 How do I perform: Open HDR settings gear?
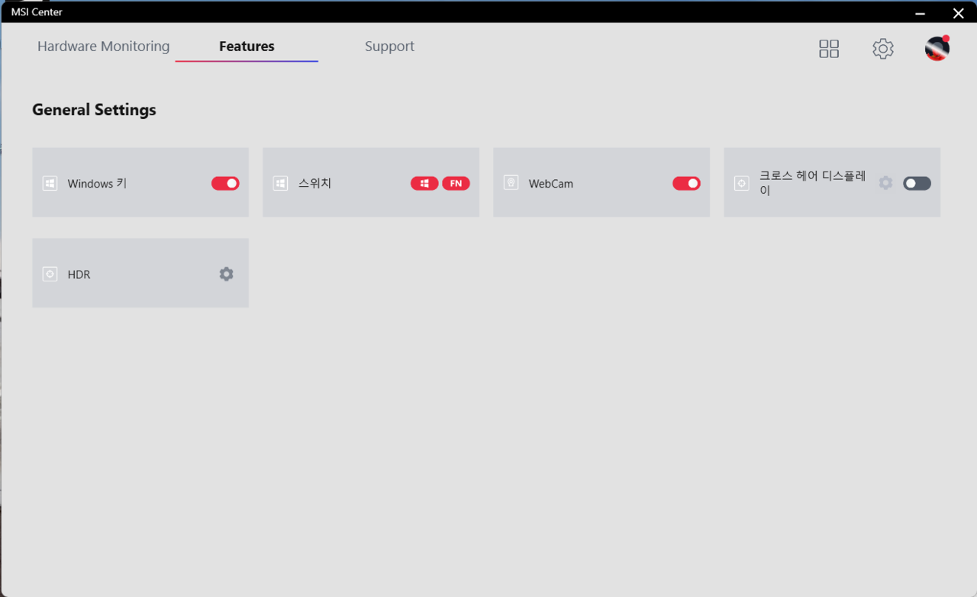226,274
